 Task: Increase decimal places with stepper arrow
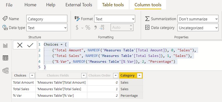coord(131,26)
